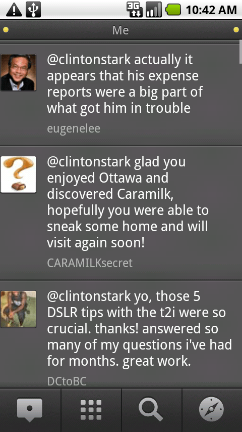Tap the warning triangle in status bar

[x=14, y=10]
